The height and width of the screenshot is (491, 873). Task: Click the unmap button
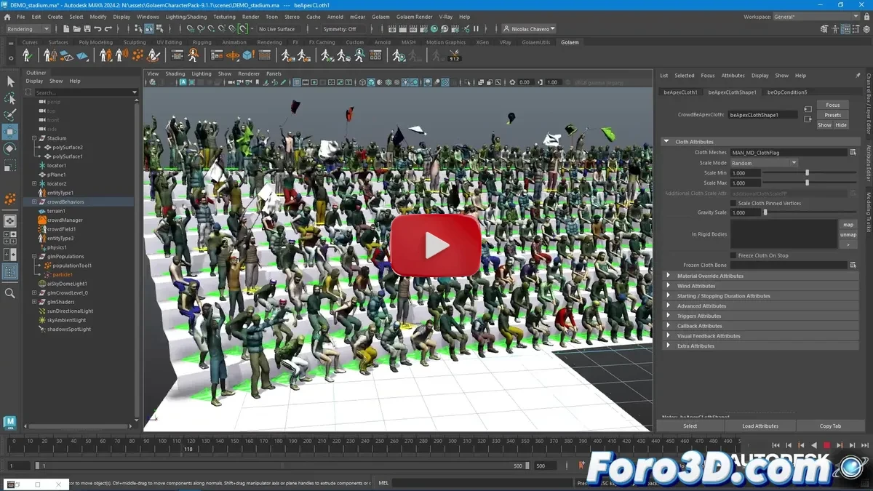[x=848, y=235]
